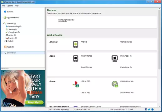The height and width of the screenshot is (112, 162).
Task: Open the Help menu
Action: pos(17,6)
